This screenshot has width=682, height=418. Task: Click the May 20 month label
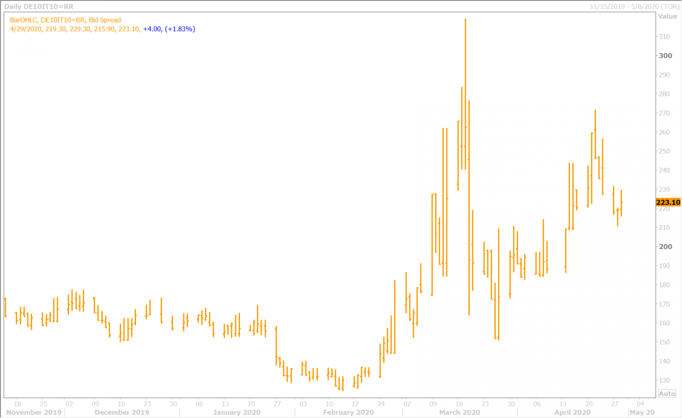[642, 412]
